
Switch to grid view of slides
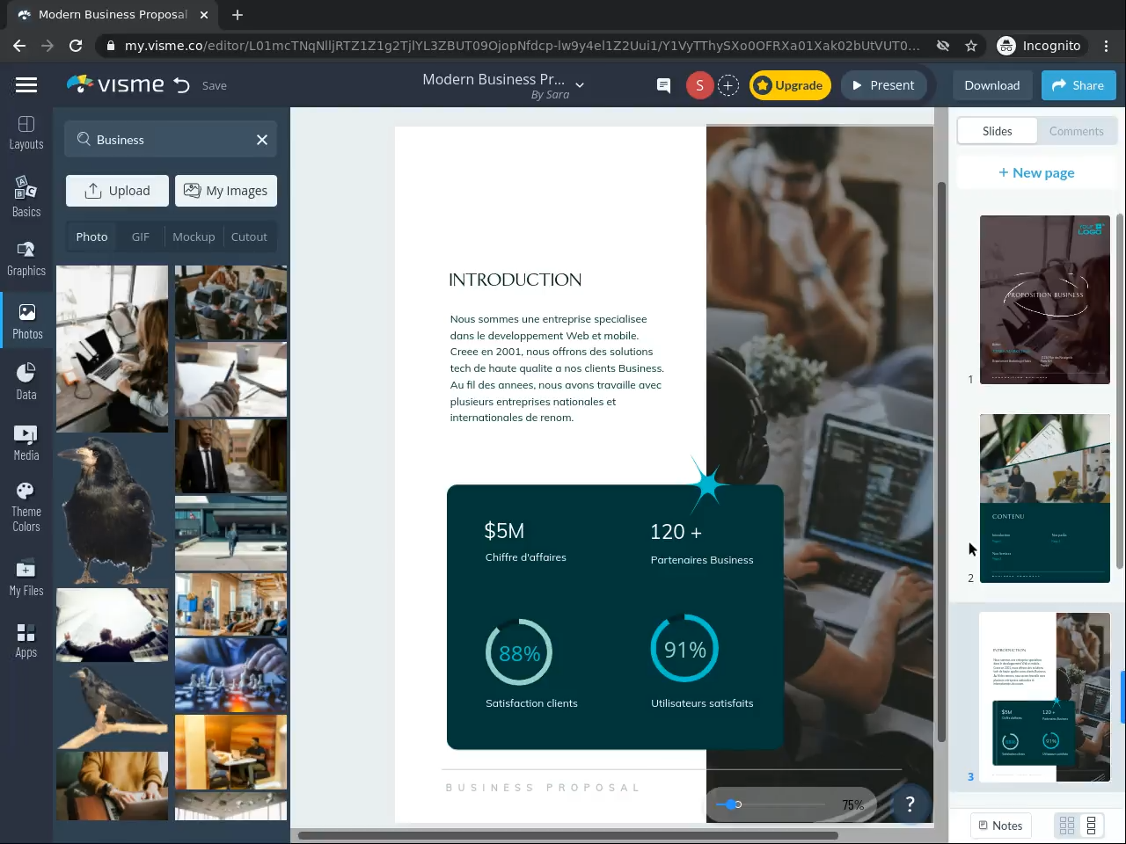pyautogui.click(x=1067, y=826)
